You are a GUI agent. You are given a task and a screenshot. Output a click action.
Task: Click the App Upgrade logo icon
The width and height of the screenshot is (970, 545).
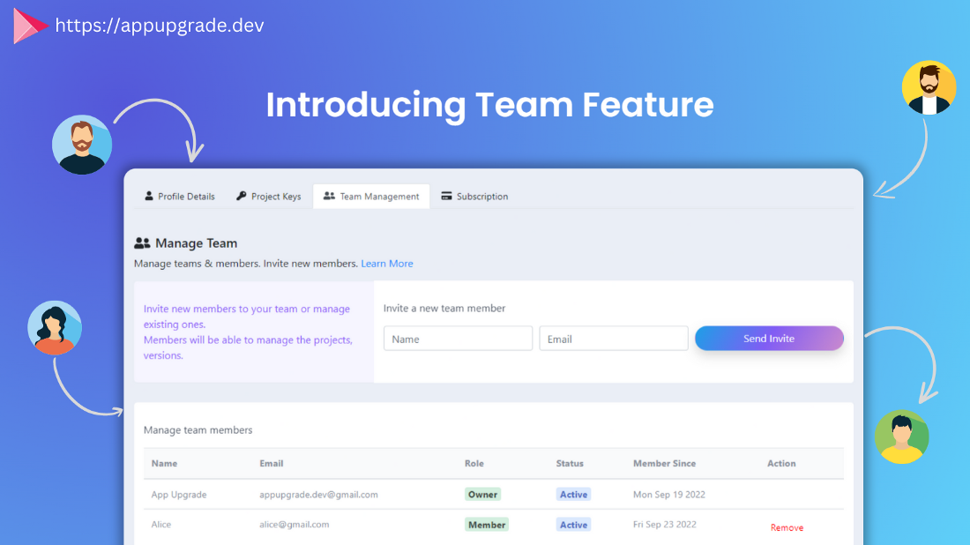pos(29,26)
